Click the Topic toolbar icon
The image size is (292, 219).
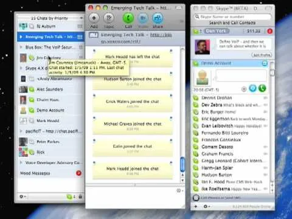(x=109, y=18)
